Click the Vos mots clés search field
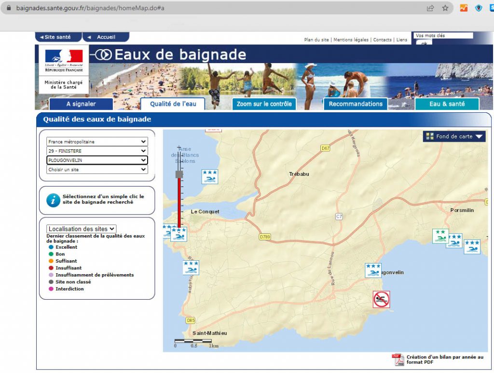494x373 pixels. pos(444,36)
